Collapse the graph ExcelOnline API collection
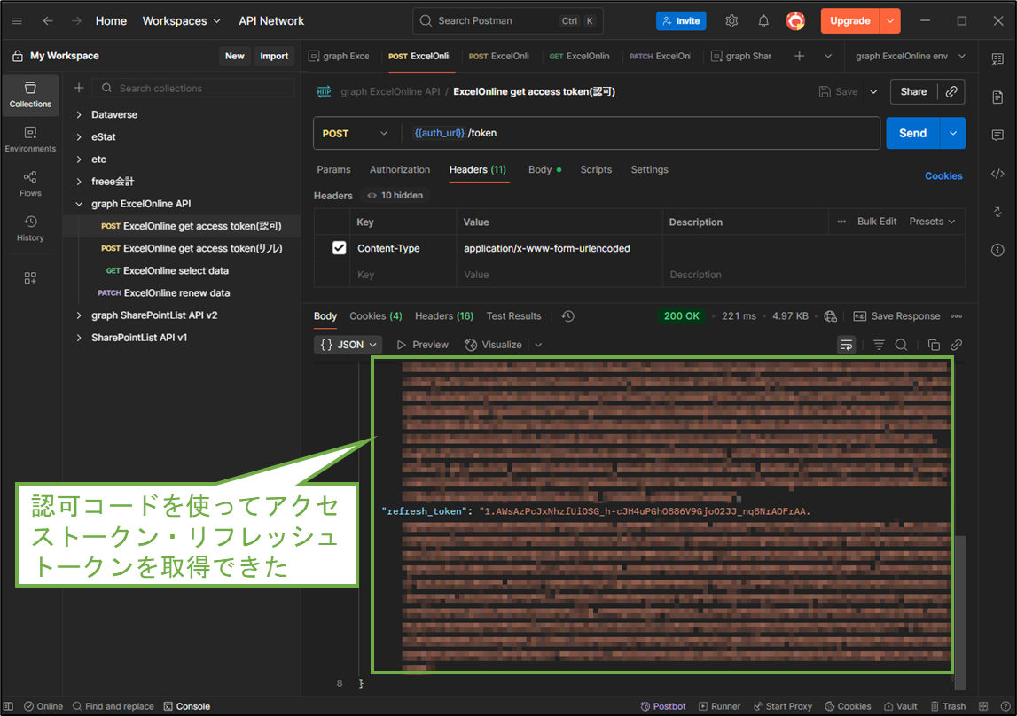1017x716 pixels. point(79,204)
